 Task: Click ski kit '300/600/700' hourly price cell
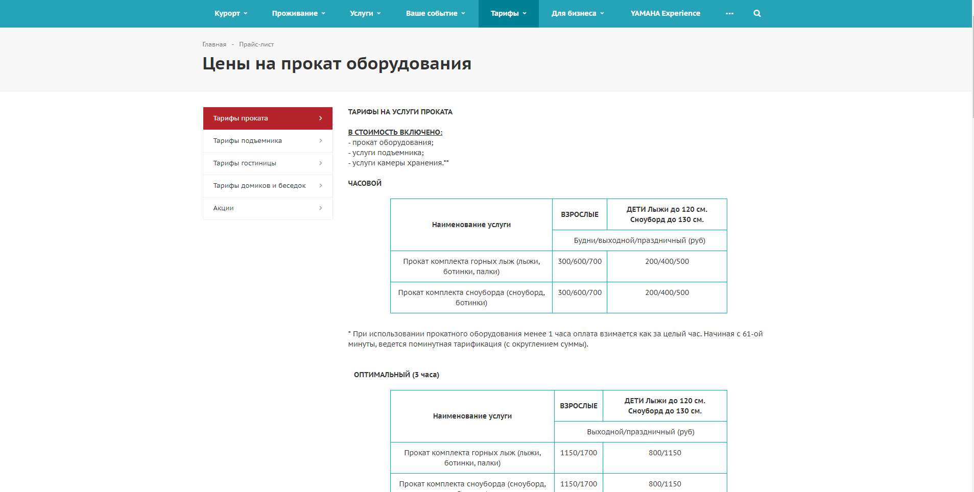[580, 266]
